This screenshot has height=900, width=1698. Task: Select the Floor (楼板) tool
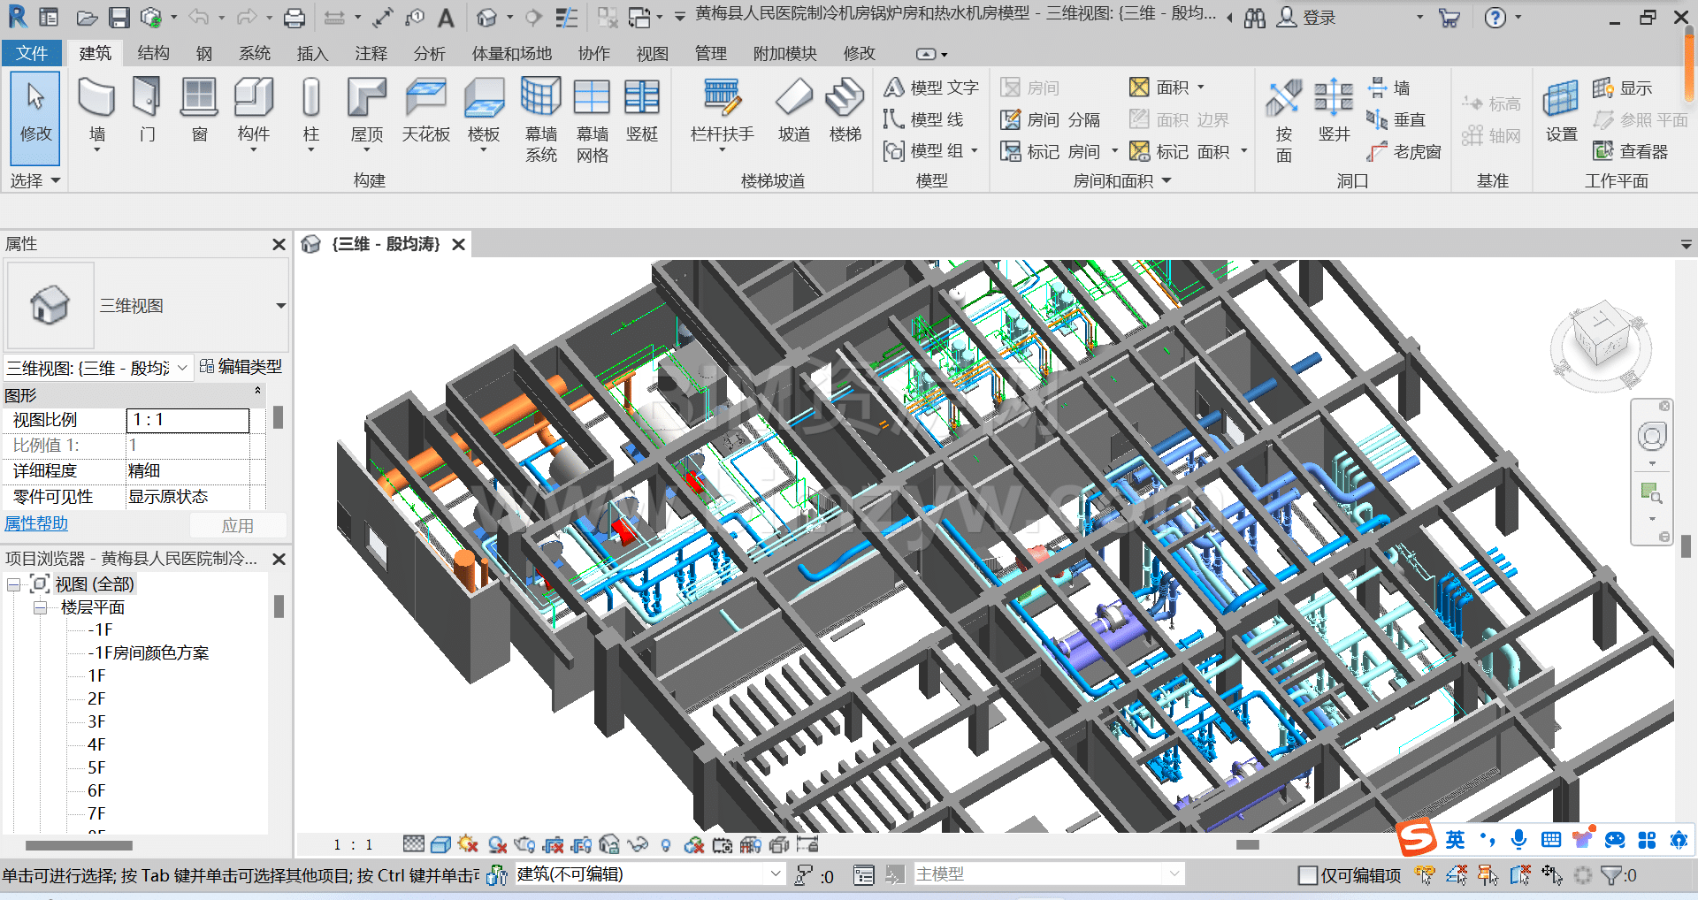pos(484,111)
